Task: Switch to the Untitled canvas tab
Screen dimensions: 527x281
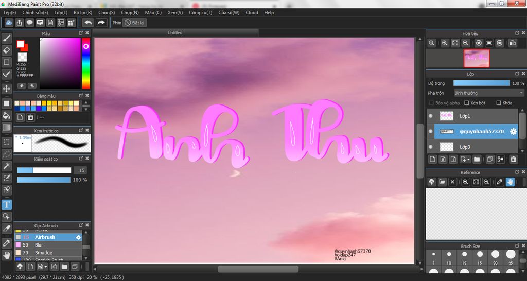Action: [x=175, y=32]
